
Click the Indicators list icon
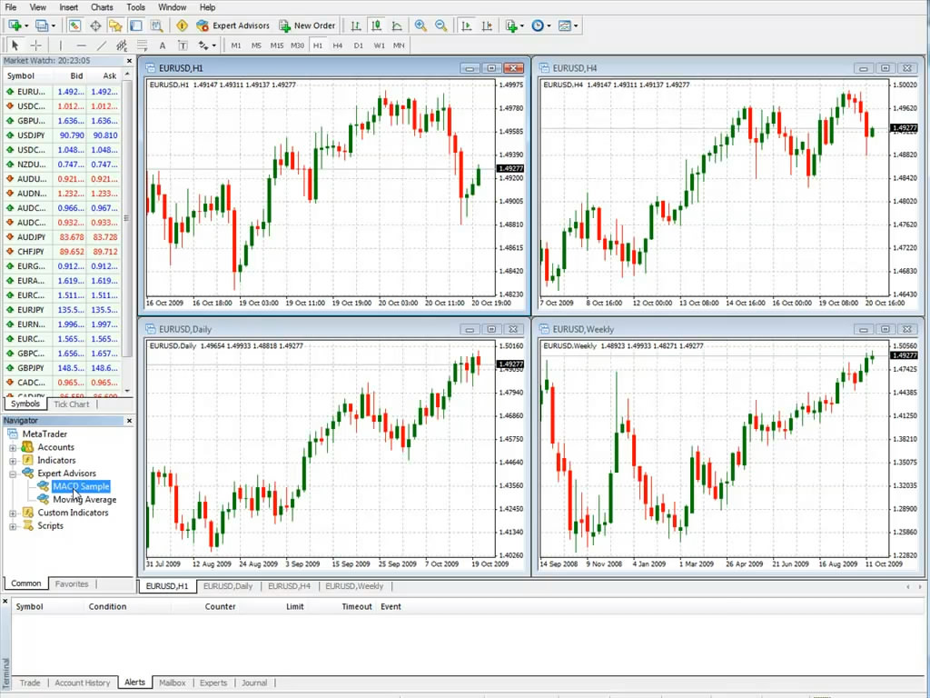pyautogui.click(x=511, y=25)
